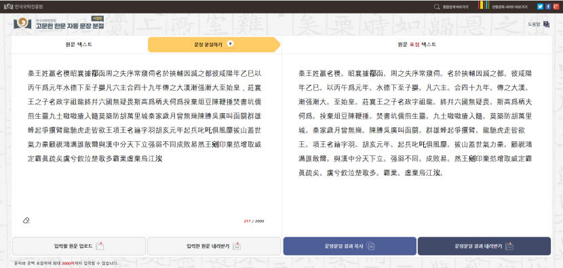The height and width of the screenshot is (268, 563).
Task: Open the Twitter share icon
Action: (x=540, y=7)
